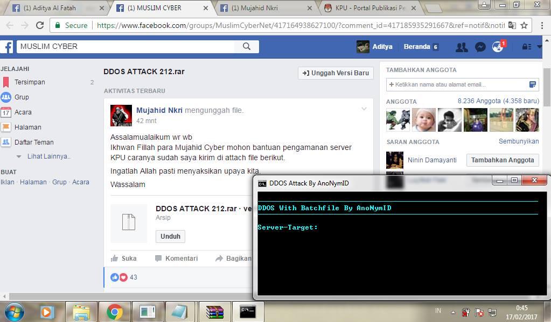Image resolution: width=551 pixels, height=322 pixels.
Task: Open Windows Explorer from taskbar
Action: (81, 311)
